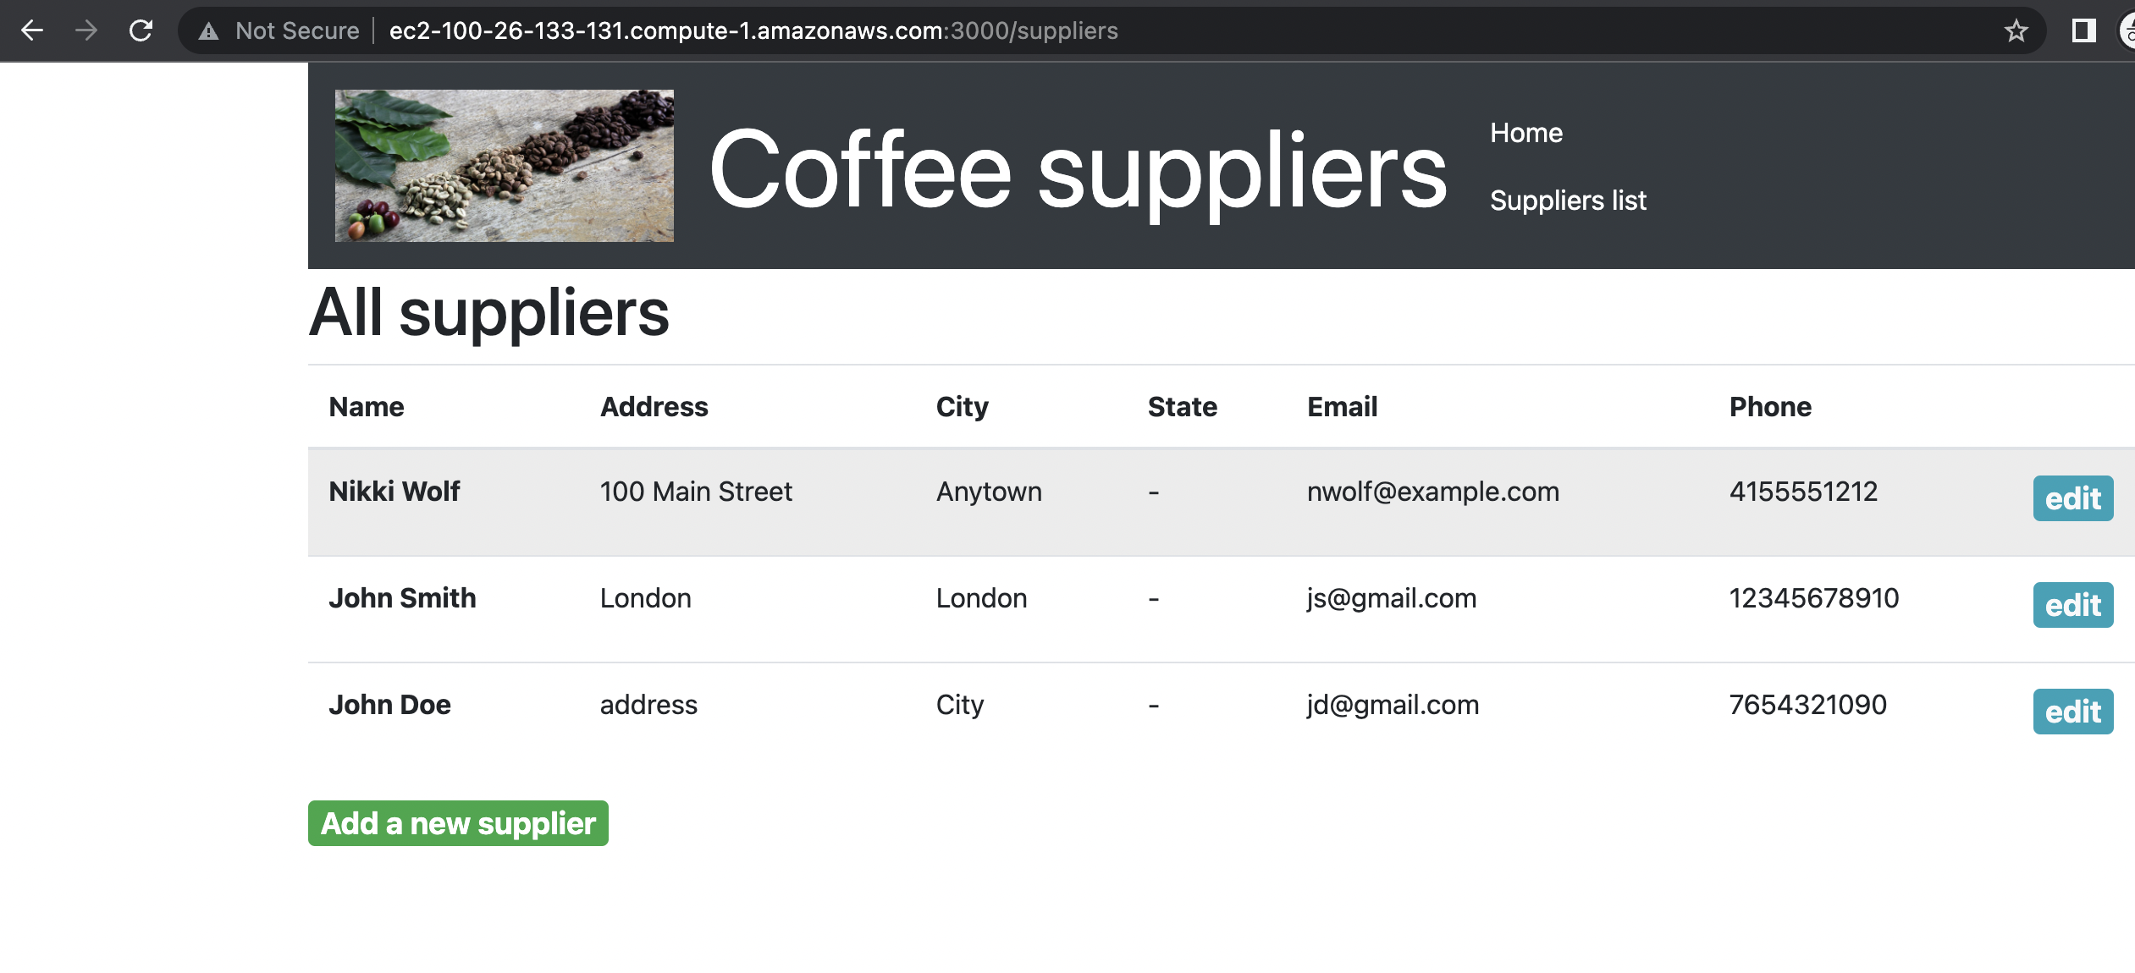Open the browser side panel icon
Image resolution: width=2135 pixels, height=973 pixels.
click(x=2083, y=30)
